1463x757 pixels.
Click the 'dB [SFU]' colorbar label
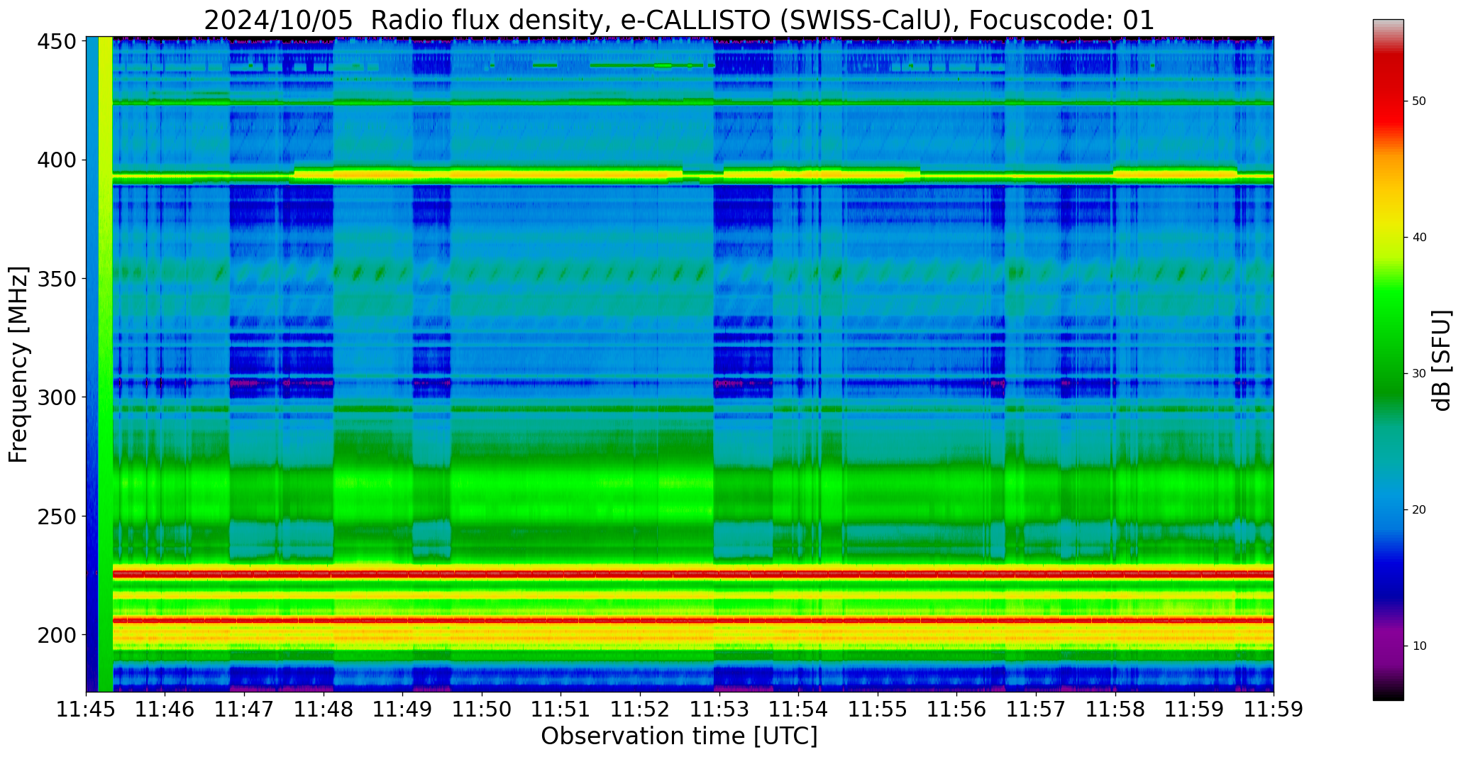point(1442,360)
